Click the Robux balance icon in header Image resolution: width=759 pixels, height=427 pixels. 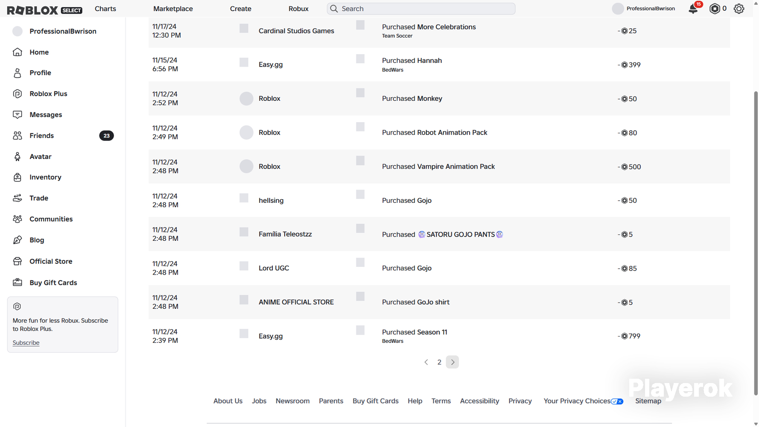pyautogui.click(x=715, y=9)
